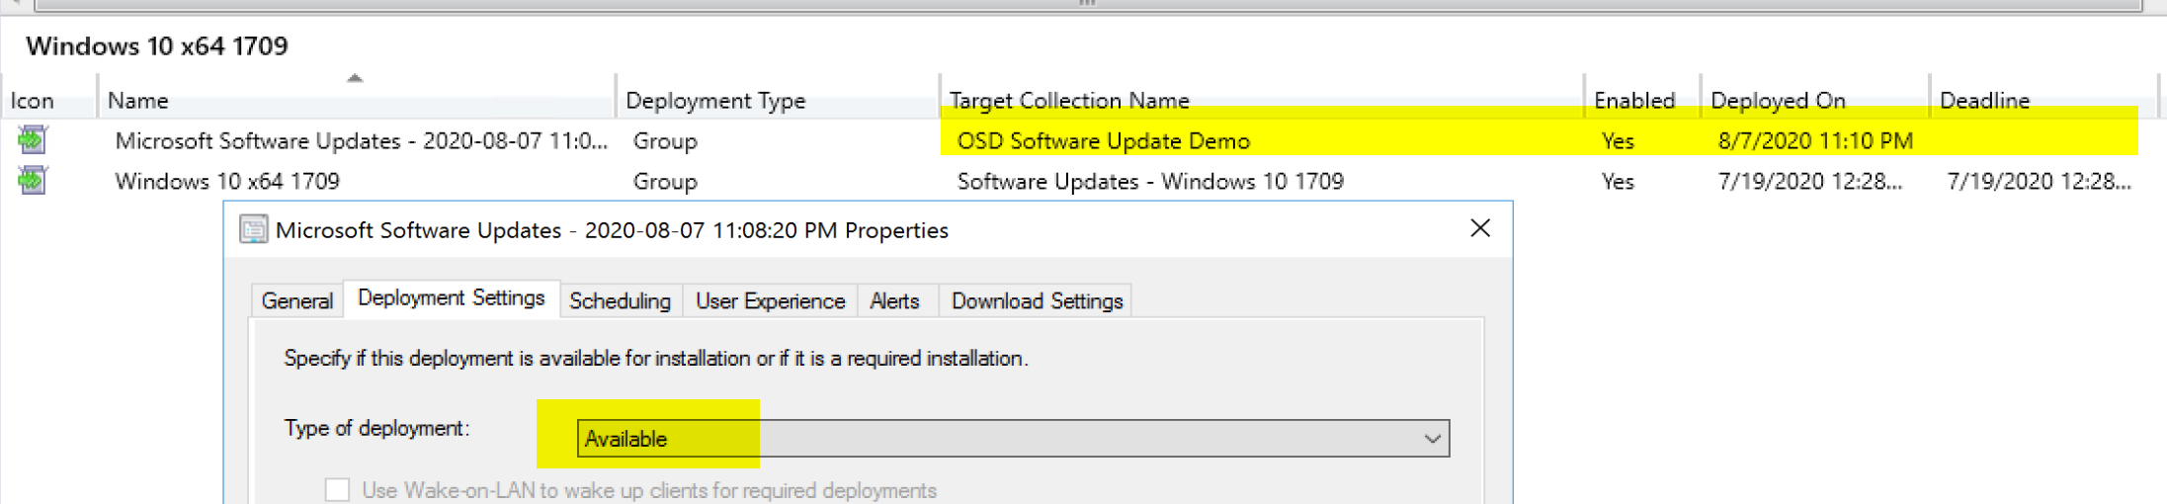Select the OSD Software Update Demo row

pos(1103,140)
